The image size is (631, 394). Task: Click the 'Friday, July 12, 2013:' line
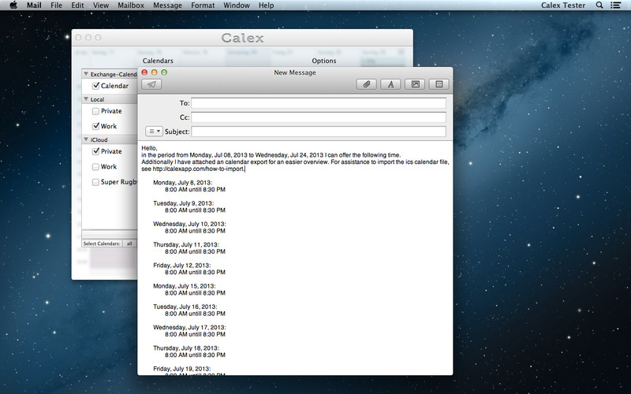tap(182, 266)
